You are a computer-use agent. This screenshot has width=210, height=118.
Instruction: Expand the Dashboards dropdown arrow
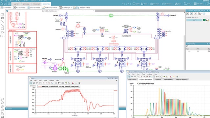pyautogui.click(x=173, y=4)
